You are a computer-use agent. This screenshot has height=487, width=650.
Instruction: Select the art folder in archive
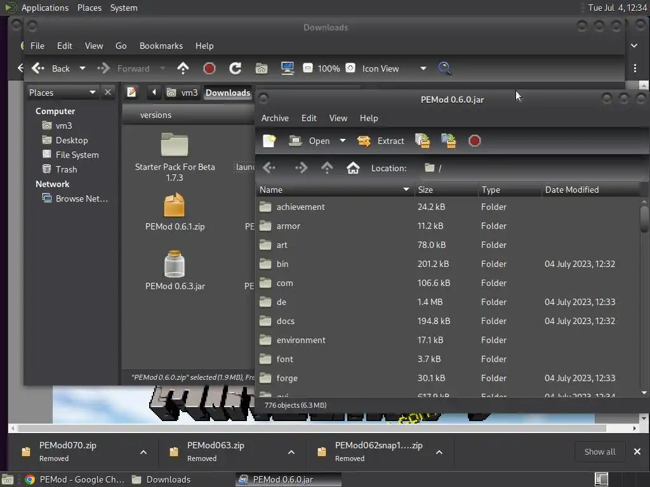(448, 245)
